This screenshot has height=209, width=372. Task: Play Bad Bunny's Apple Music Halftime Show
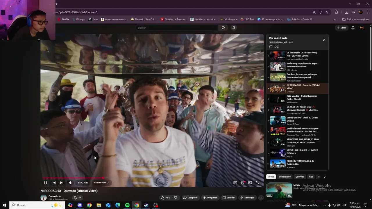(298, 66)
